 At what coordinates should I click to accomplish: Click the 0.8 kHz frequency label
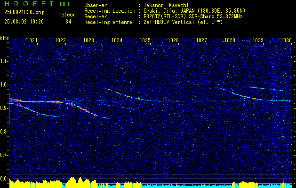tap(4, 132)
